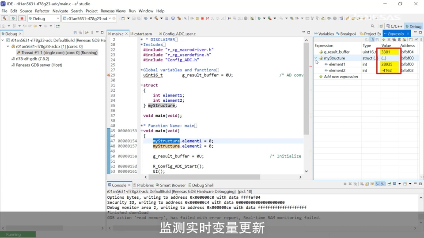Click the Debug launch bug button

13,19
